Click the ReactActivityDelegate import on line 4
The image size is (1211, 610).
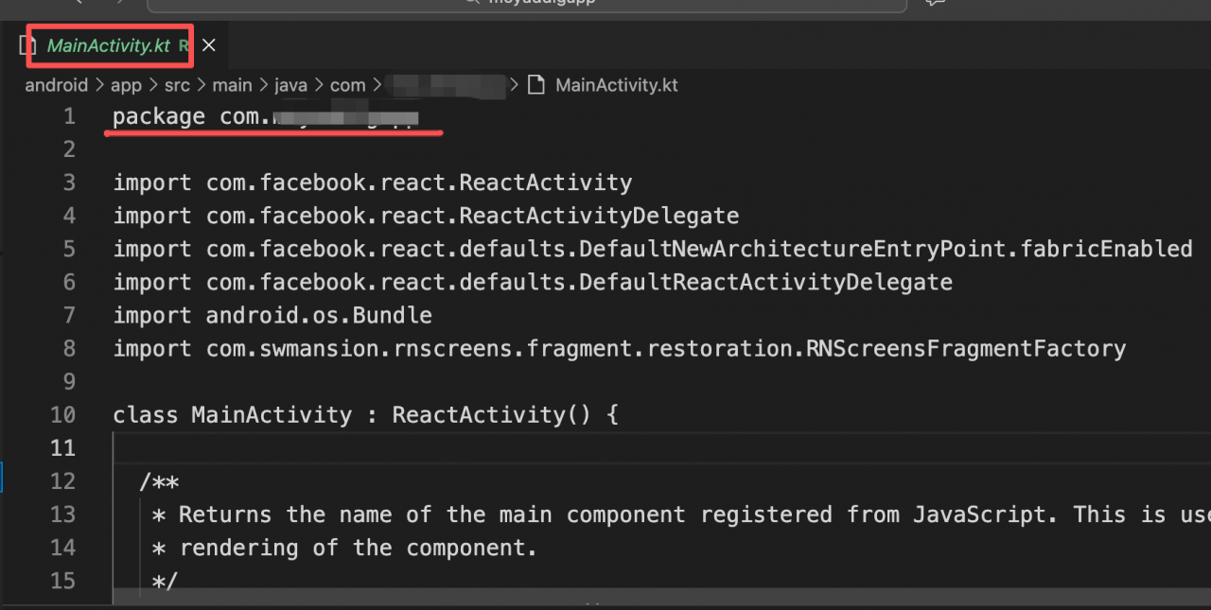click(426, 216)
